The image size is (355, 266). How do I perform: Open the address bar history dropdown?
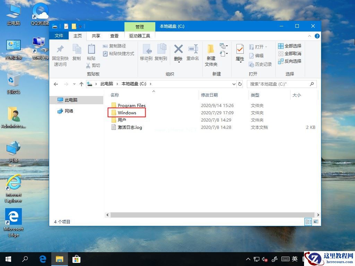coord(234,84)
